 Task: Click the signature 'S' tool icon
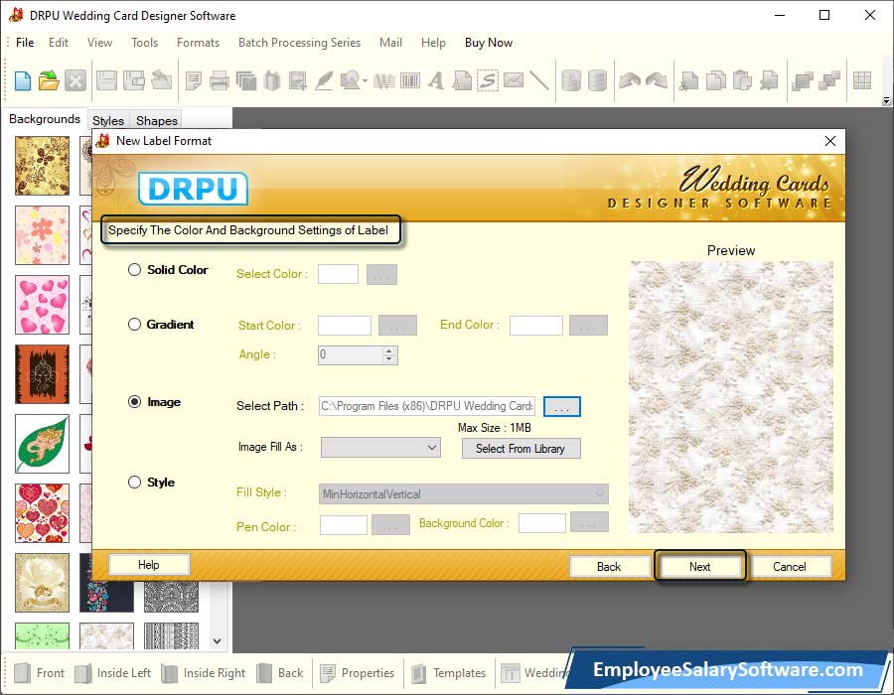488,80
